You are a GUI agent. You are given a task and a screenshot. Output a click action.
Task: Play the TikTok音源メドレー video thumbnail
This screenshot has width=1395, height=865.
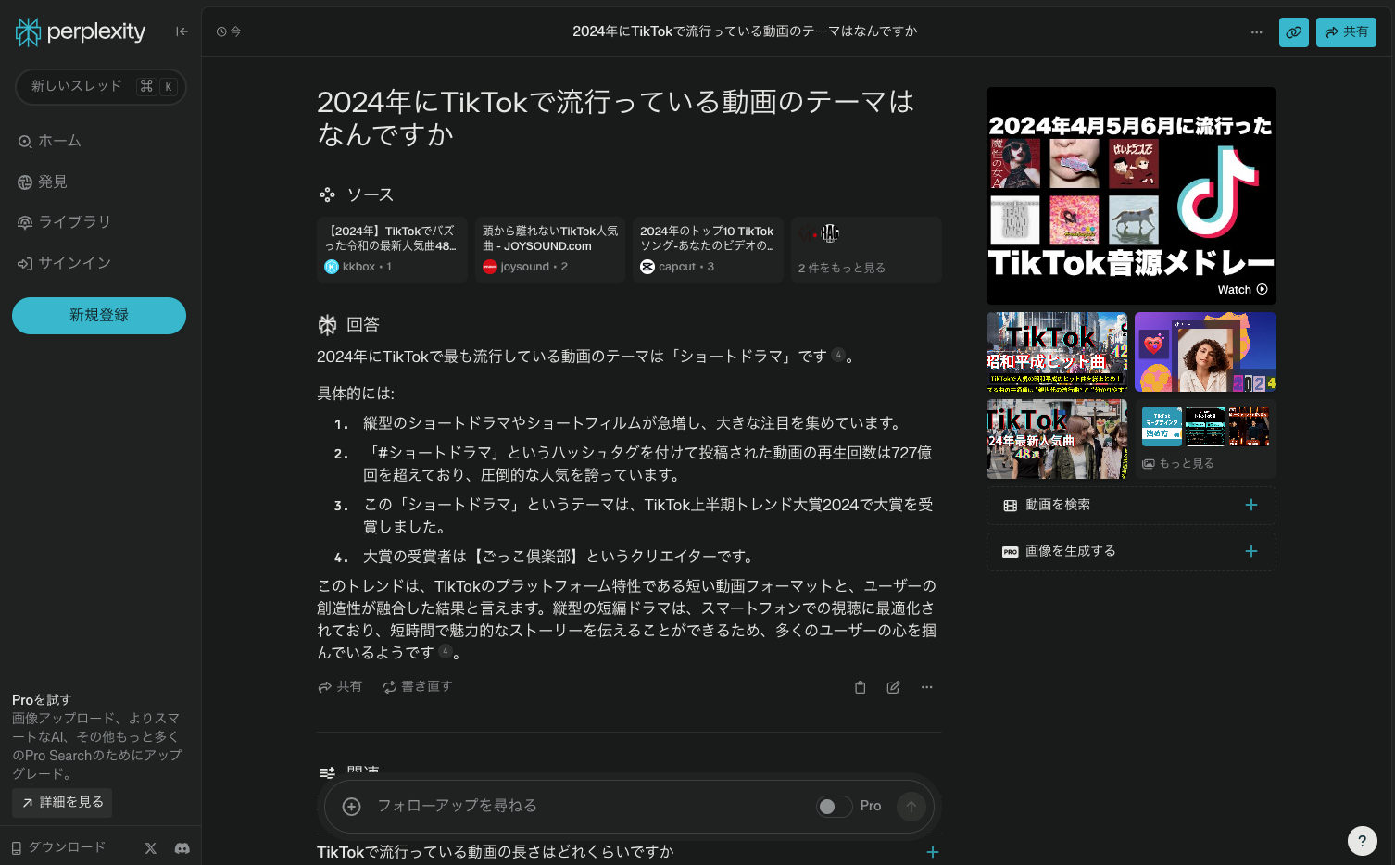click(x=1131, y=195)
